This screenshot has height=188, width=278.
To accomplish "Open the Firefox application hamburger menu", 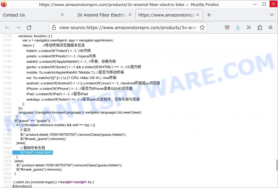I will click(270, 27).
